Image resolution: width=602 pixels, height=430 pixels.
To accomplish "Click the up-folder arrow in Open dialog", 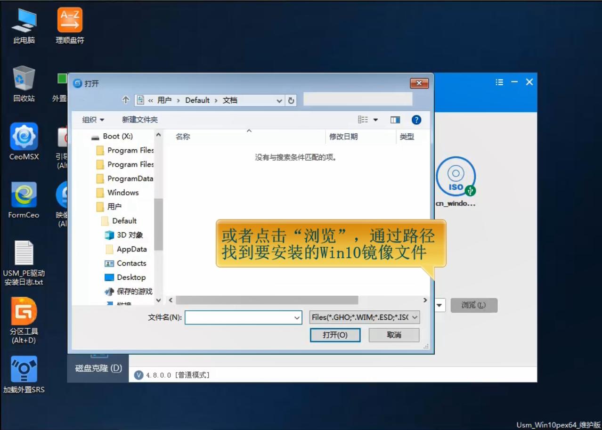I will pyautogui.click(x=125, y=100).
